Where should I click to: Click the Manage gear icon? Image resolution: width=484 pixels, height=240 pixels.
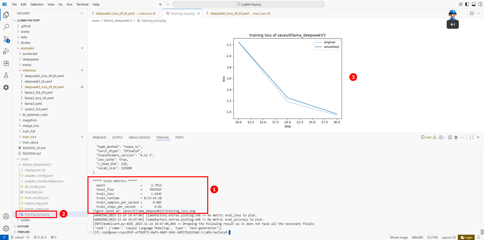tap(6, 228)
